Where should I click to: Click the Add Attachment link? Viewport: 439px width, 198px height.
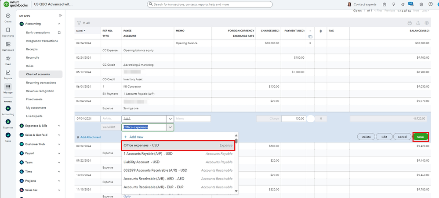click(90, 137)
